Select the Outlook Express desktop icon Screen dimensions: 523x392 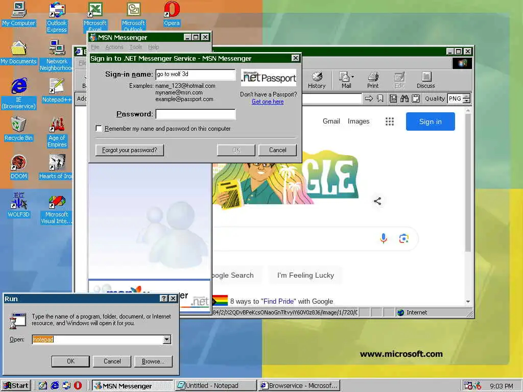click(57, 17)
